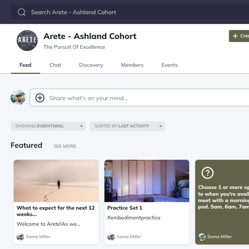
Task: Open the Chat tab
Action: click(55, 65)
